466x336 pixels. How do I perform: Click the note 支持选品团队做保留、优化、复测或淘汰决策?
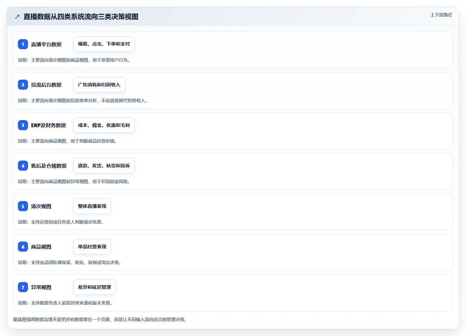point(76,262)
